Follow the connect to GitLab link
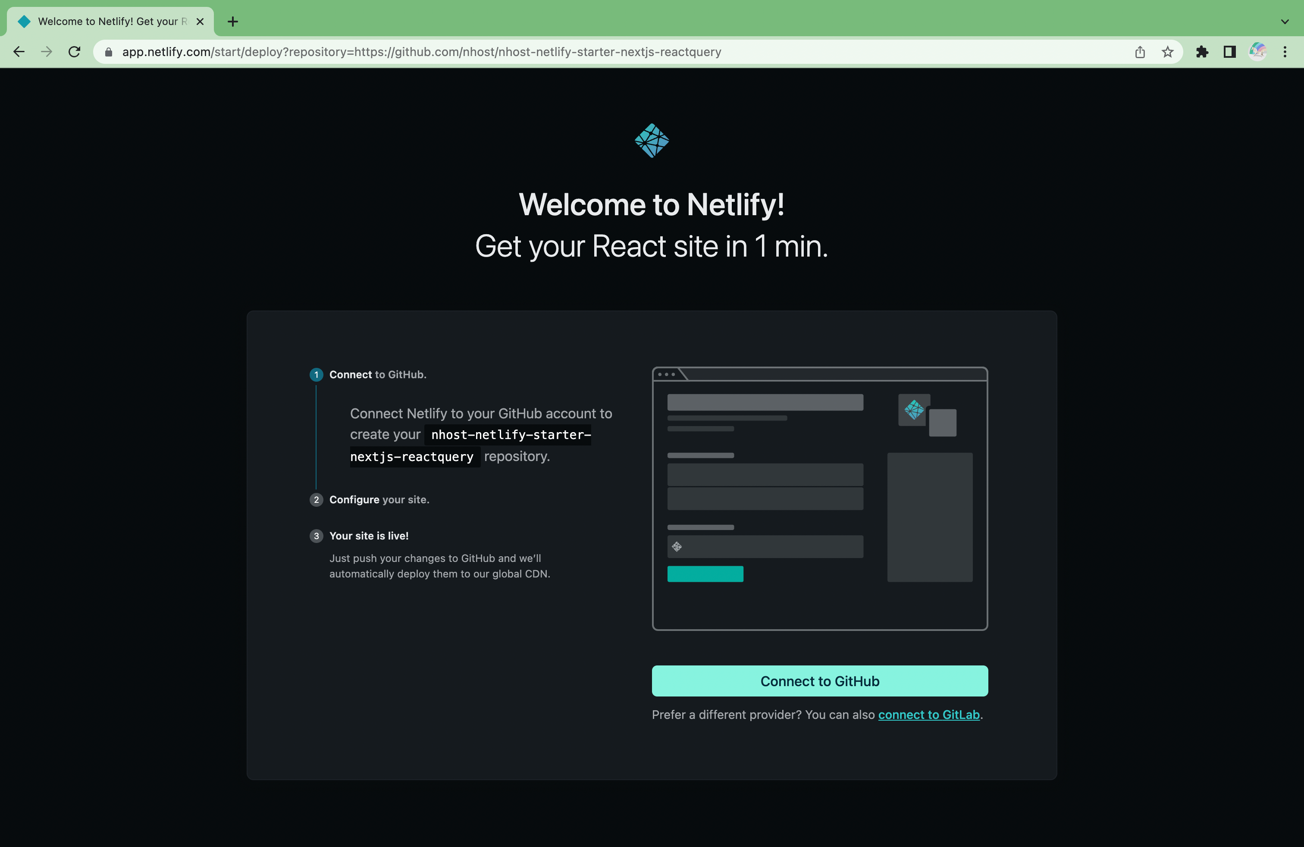The height and width of the screenshot is (847, 1304). [929, 715]
